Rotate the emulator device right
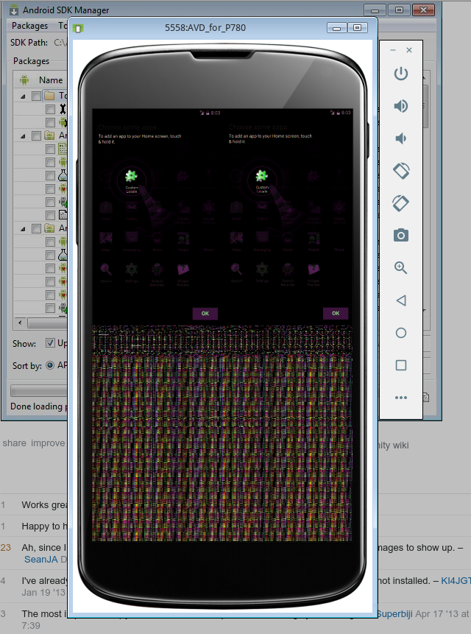 pyautogui.click(x=401, y=203)
